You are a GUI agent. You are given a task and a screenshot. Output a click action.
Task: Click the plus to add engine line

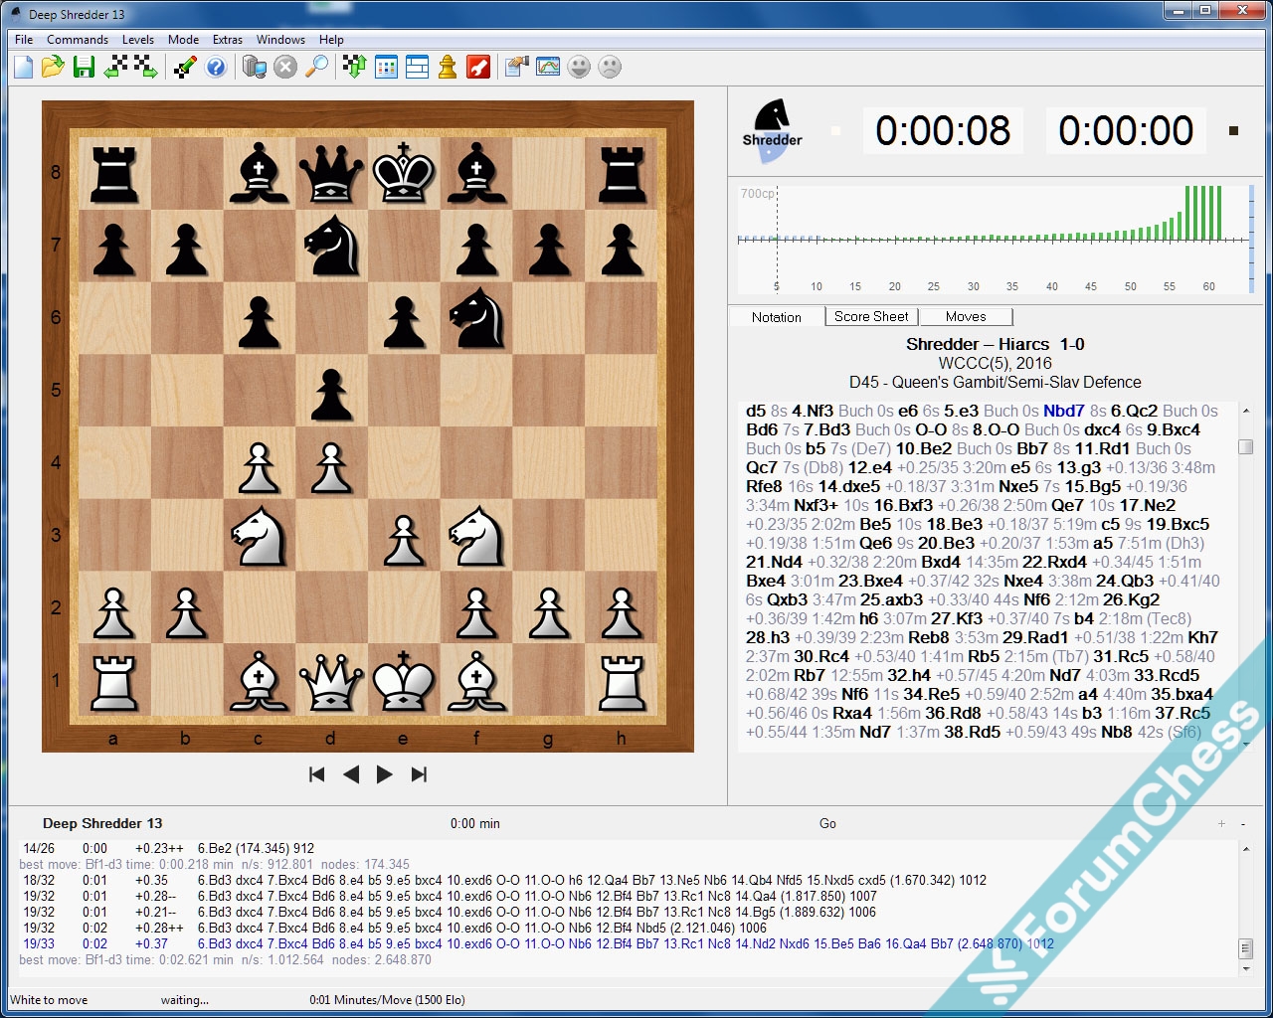(1221, 823)
